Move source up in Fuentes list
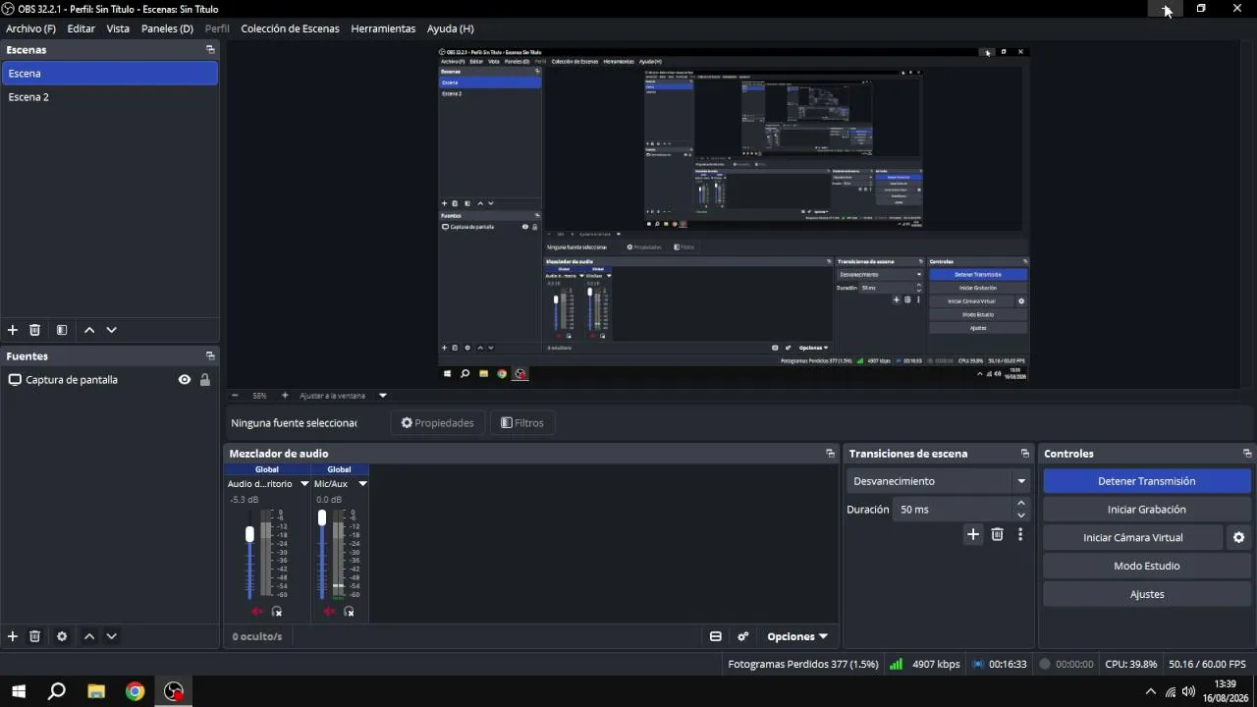 (x=89, y=636)
